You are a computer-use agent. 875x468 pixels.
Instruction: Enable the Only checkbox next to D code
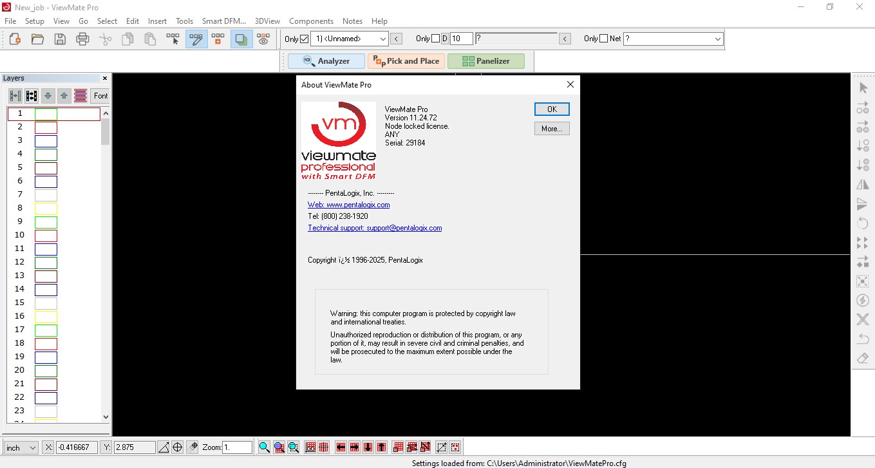[x=436, y=39]
